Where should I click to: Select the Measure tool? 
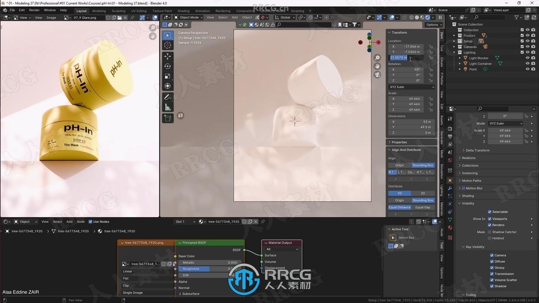(168, 107)
